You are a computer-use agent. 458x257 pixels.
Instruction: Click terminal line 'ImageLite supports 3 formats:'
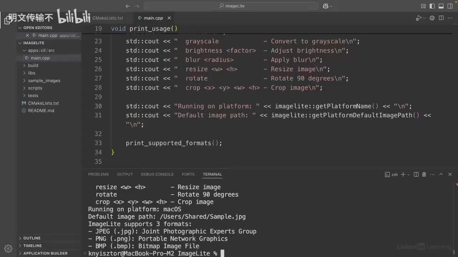(140, 224)
